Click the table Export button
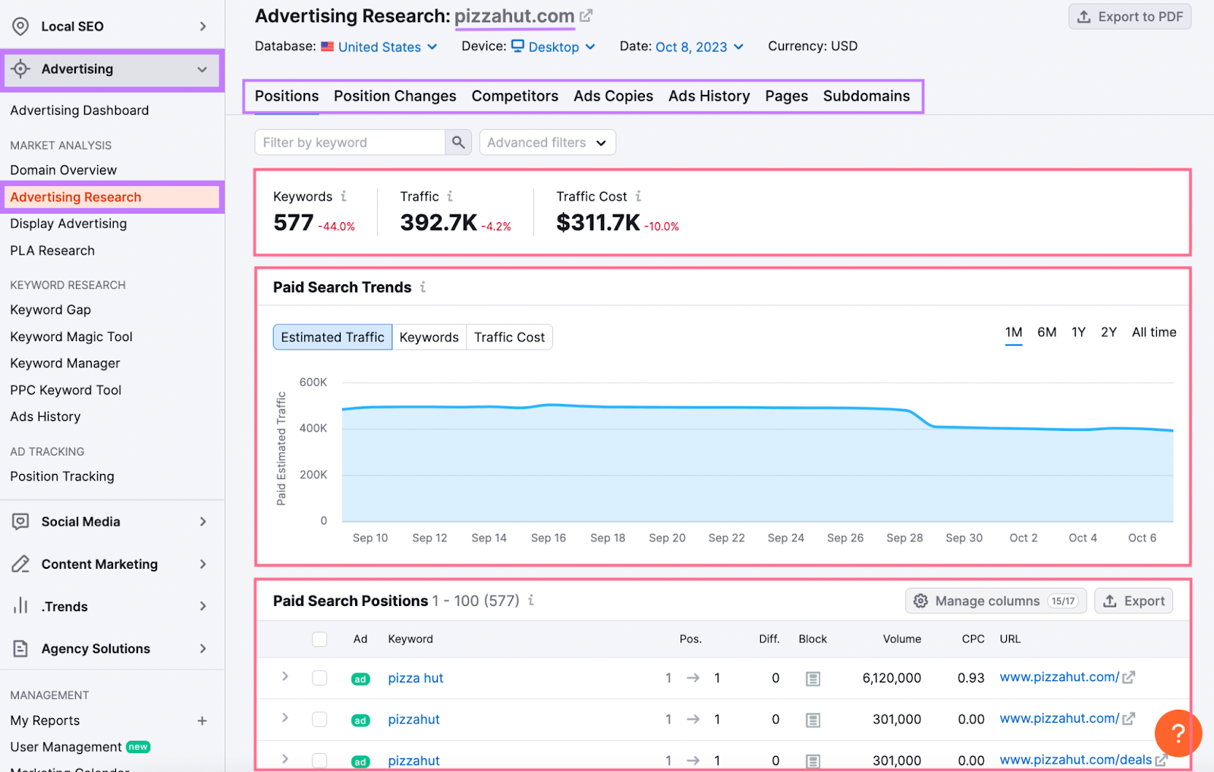1214x772 pixels. click(x=1134, y=601)
